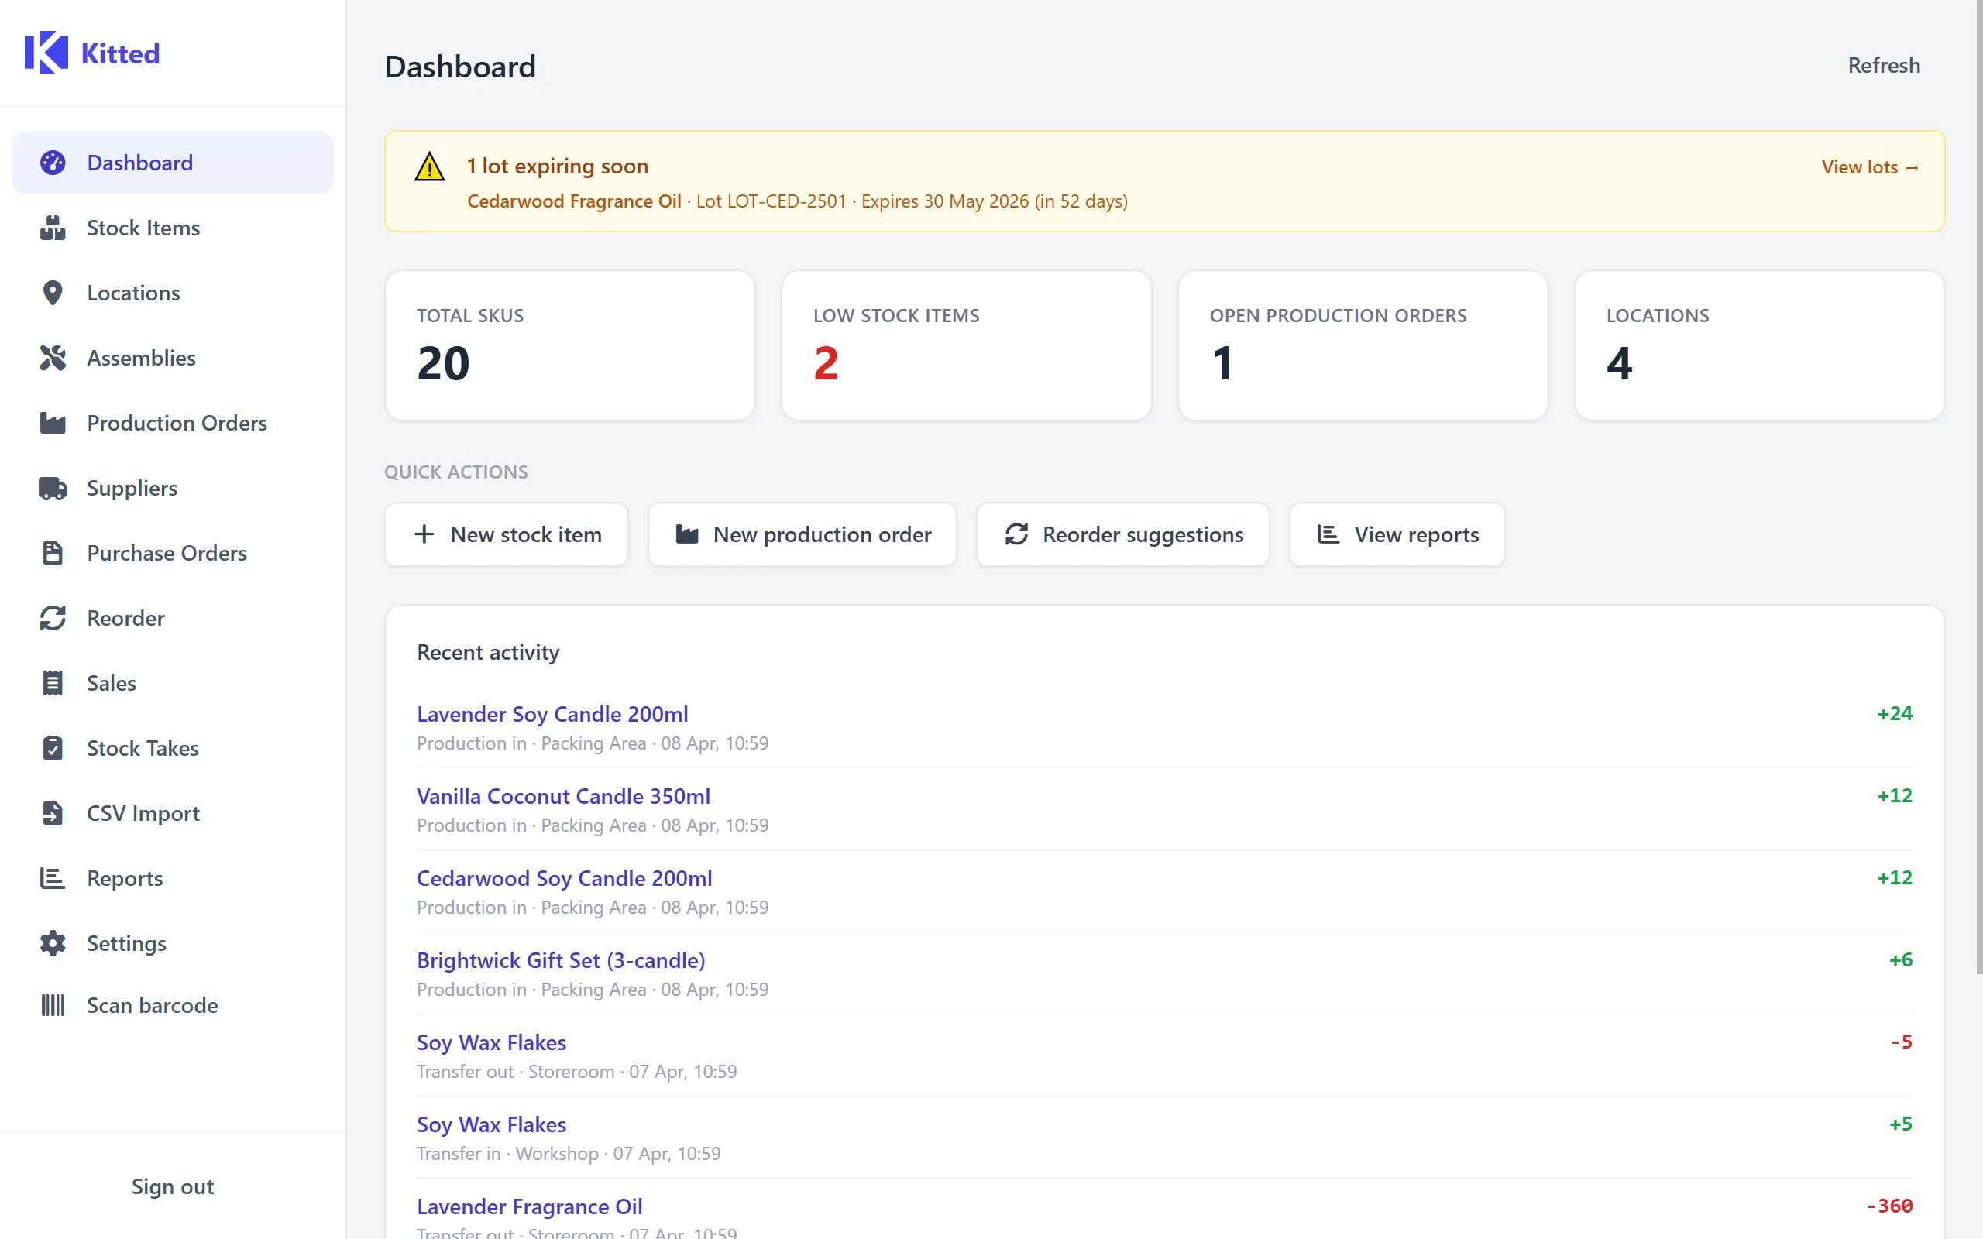Select the Stock Items sidebar icon

click(x=53, y=227)
